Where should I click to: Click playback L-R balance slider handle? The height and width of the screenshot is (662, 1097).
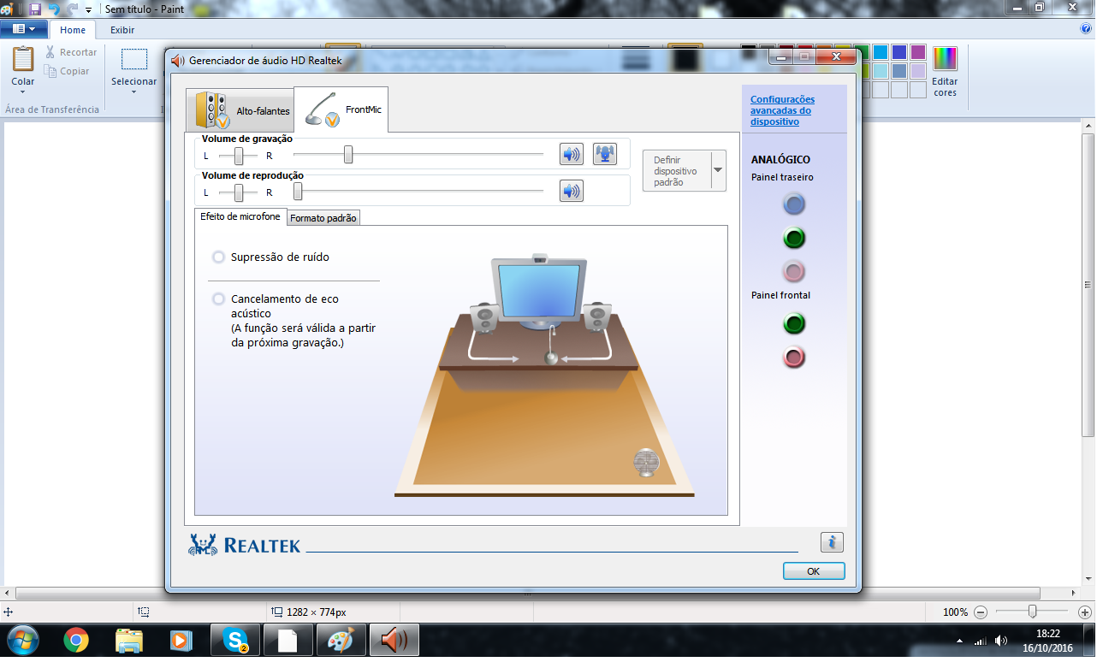(x=239, y=192)
